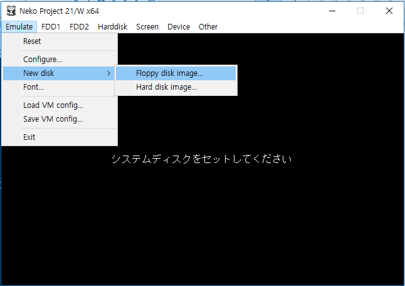Open the Configure... dialog
Image resolution: width=405 pixels, height=286 pixels.
[x=59, y=60]
